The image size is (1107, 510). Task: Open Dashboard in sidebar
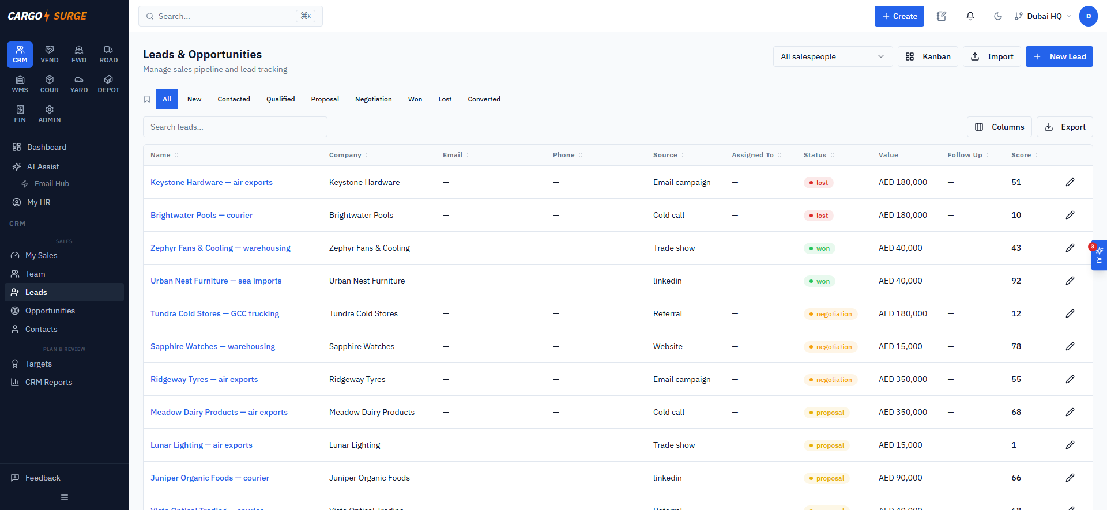(64, 147)
